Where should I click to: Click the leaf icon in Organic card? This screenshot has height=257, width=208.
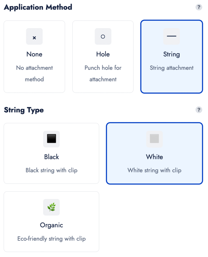pyautogui.click(x=51, y=207)
